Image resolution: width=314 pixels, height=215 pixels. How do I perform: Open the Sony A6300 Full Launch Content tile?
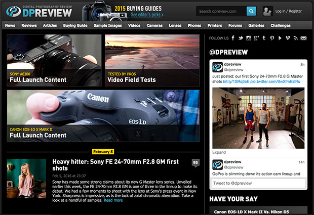tap(54, 60)
